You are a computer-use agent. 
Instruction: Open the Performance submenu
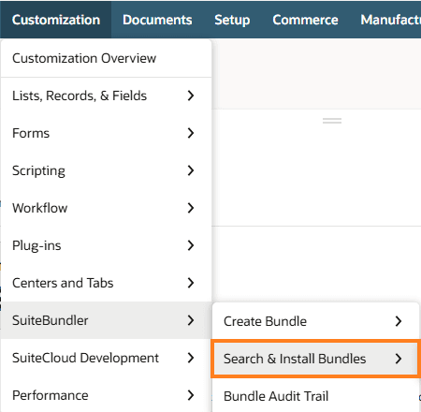coord(106,395)
